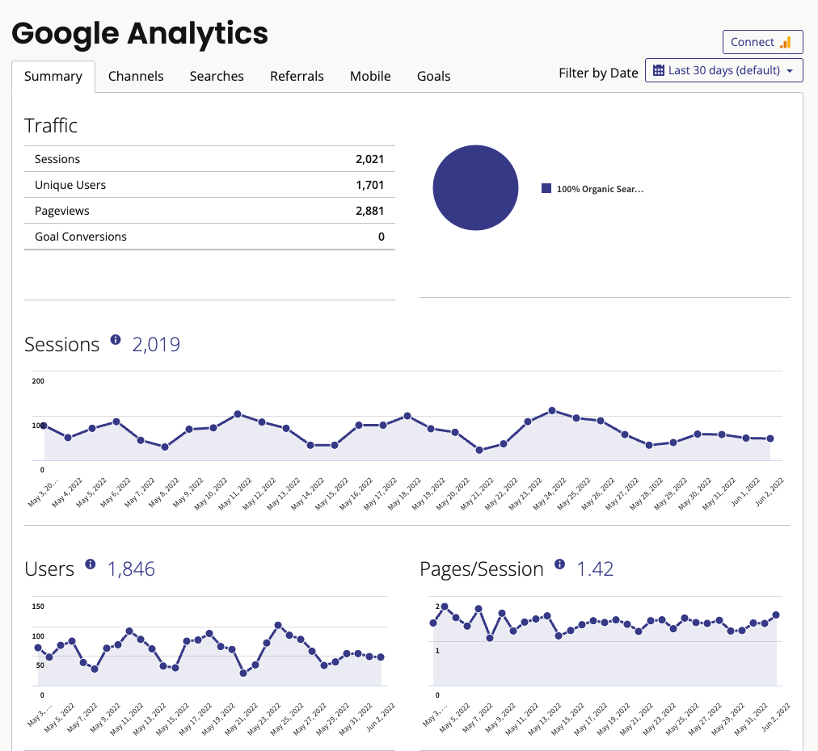This screenshot has height=751, width=818.
Task: View the Mobile tab
Action: coord(370,77)
